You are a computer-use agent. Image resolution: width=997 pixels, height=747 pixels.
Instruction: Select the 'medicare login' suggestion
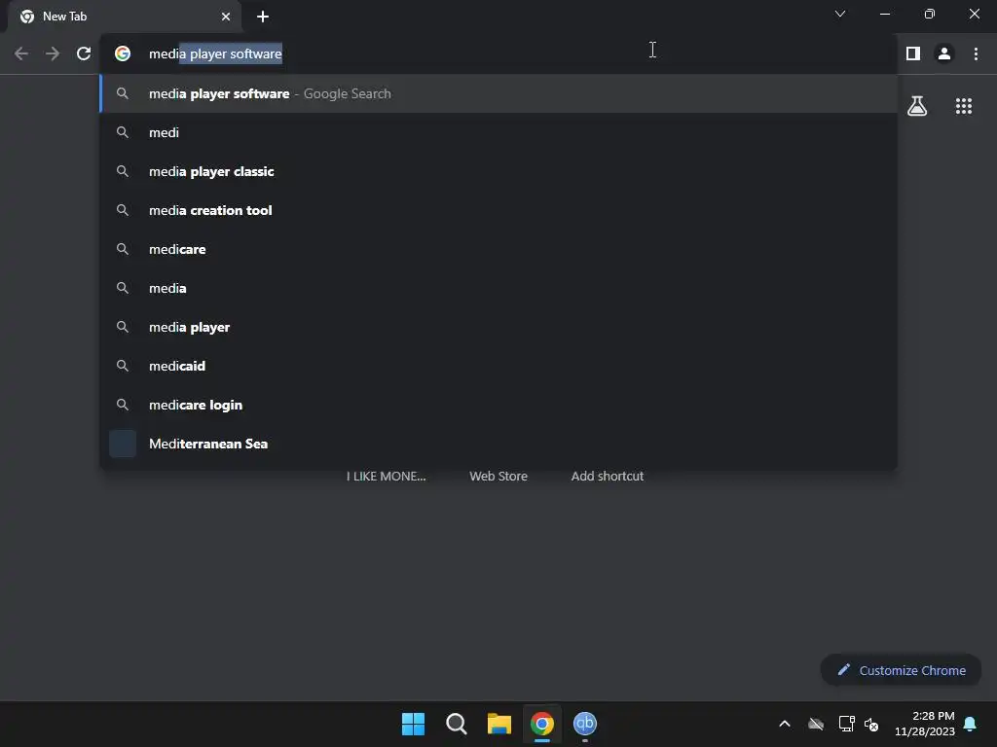pos(499,405)
